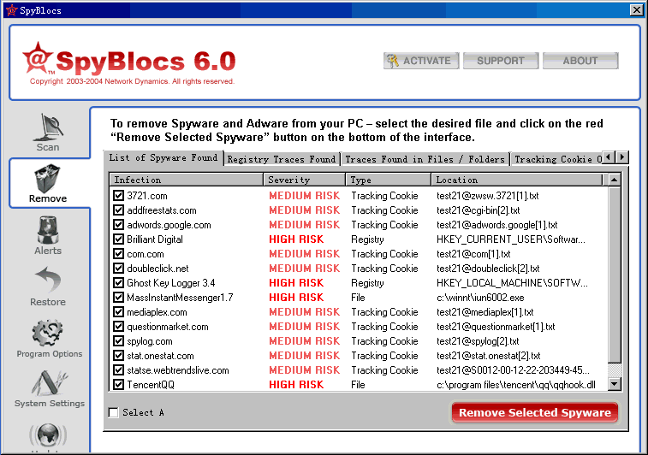The width and height of the screenshot is (648, 455).
Task: Select test21@spylog[2].txt location
Action: point(478,341)
